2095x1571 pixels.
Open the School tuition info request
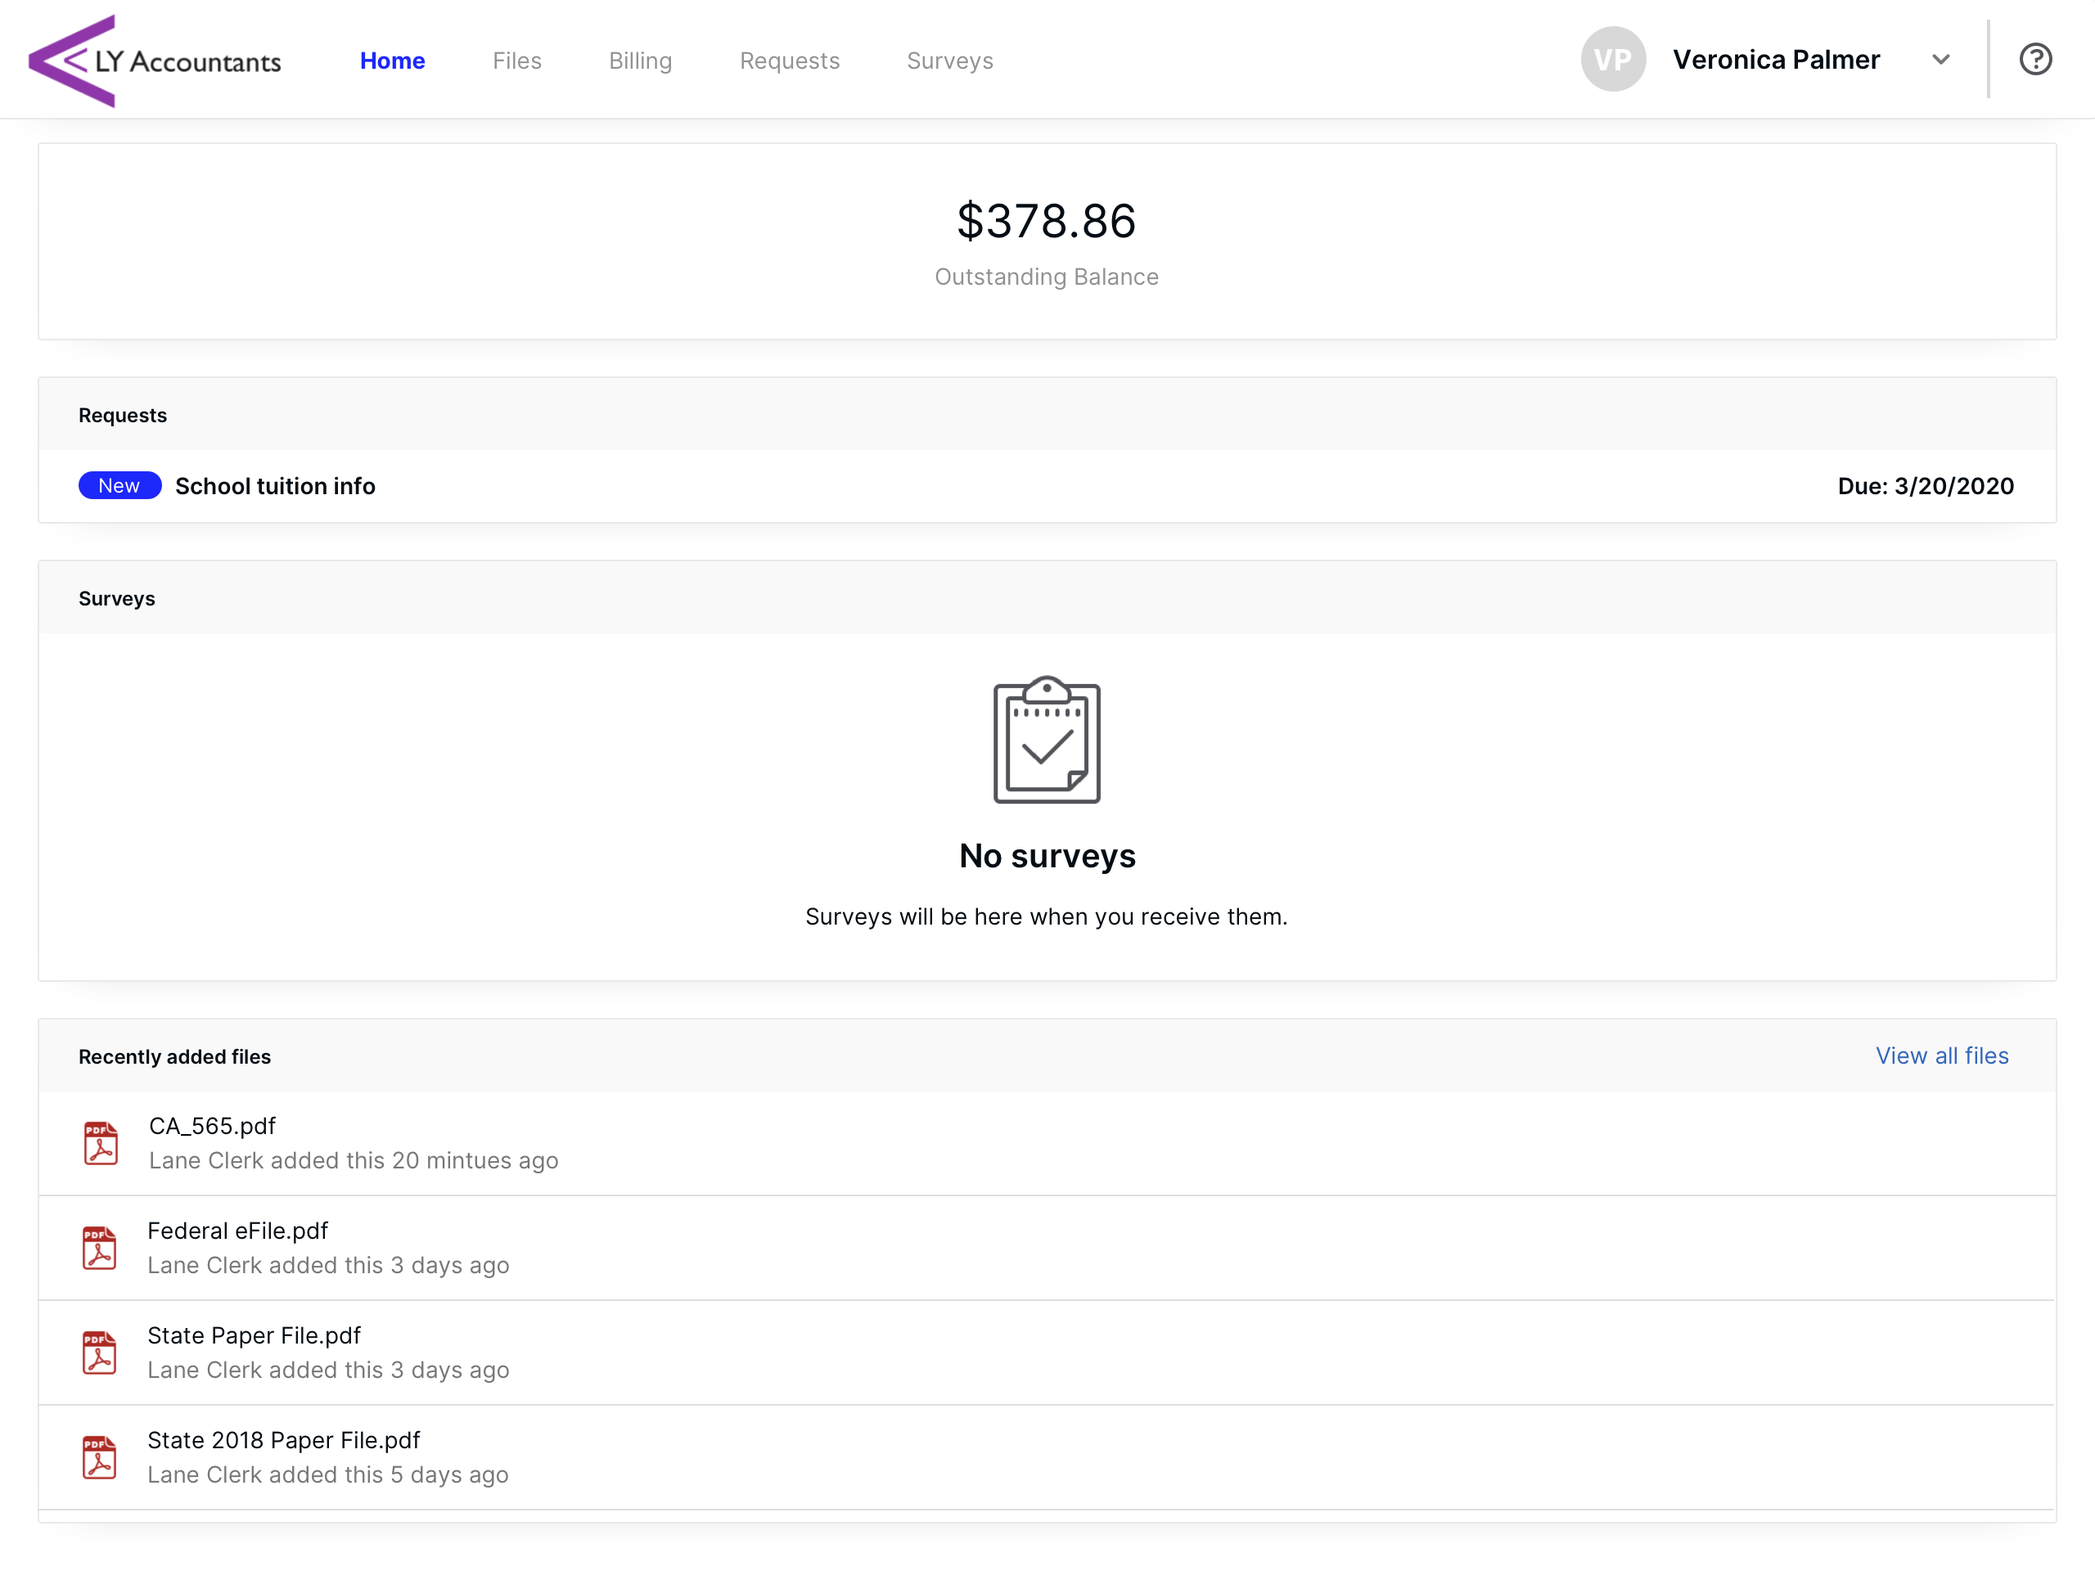(x=275, y=486)
